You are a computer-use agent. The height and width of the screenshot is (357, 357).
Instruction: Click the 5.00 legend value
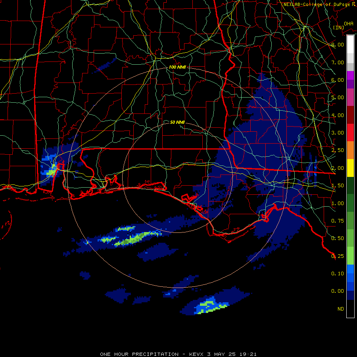[338, 98]
